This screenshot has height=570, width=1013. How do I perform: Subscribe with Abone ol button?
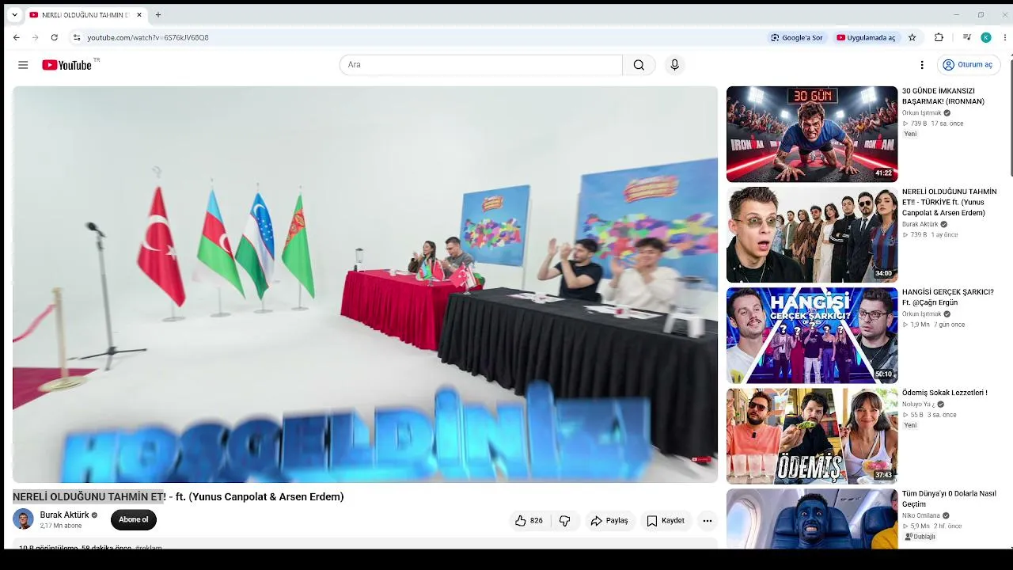tap(134, 520)
